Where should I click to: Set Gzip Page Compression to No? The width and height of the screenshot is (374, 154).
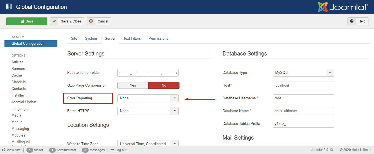(164, 85)
